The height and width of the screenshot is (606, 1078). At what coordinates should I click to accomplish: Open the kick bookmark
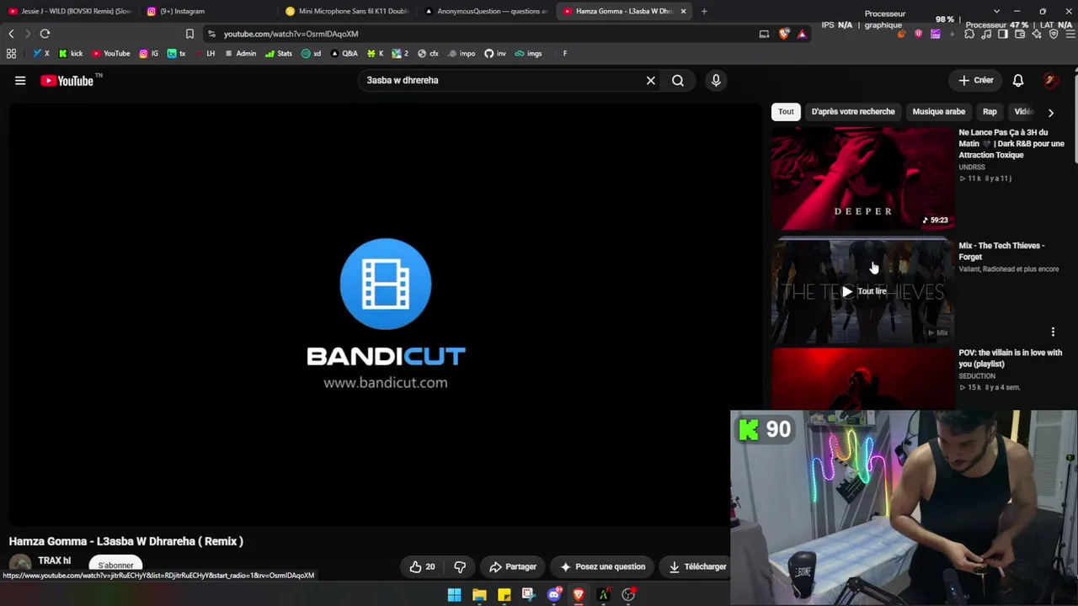71,54
